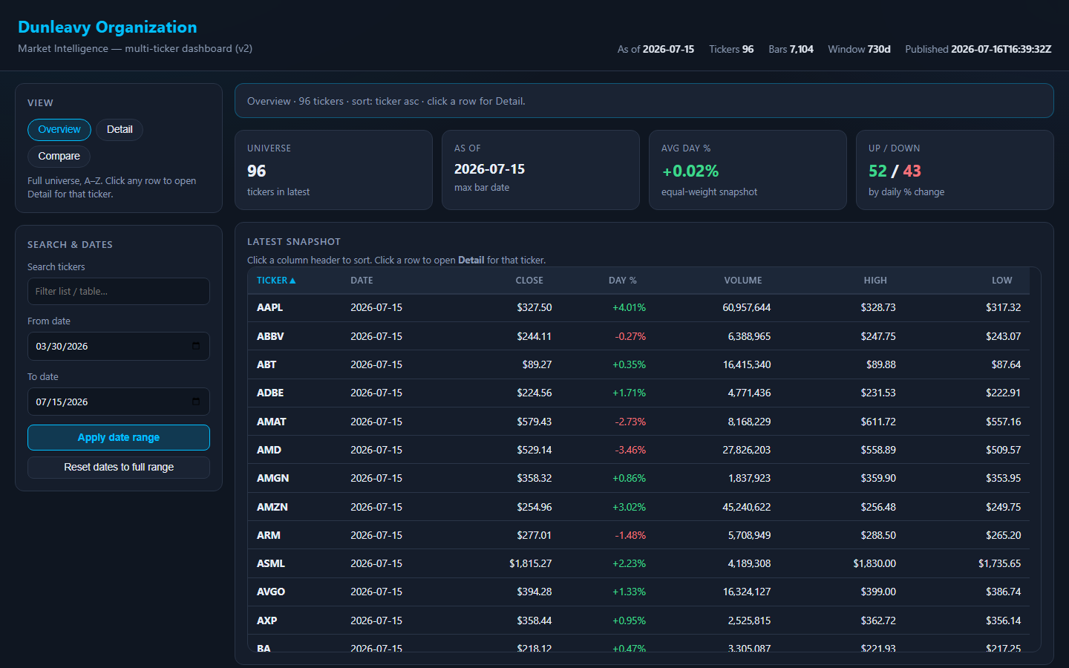Open the ASML ticker row
1069x668 pixels.
coord(638,563)
